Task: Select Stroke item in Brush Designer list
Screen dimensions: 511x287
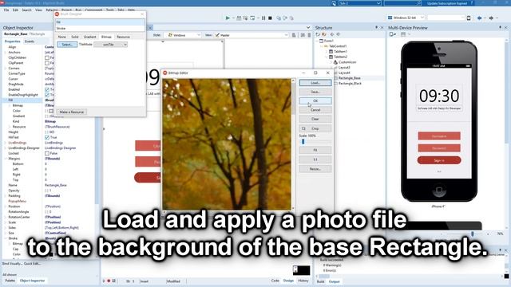Action: coord(100,29)
